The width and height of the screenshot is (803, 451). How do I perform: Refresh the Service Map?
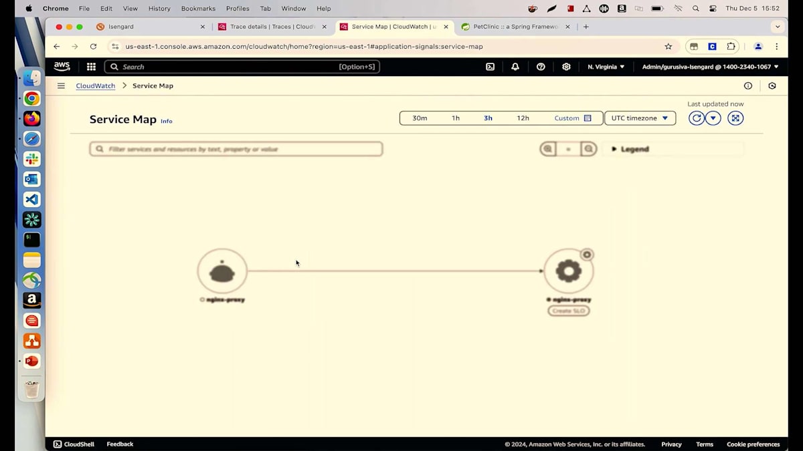(x=697, y=118)
